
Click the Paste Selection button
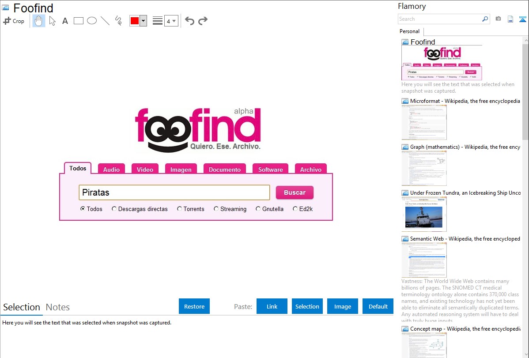[307, 306]
